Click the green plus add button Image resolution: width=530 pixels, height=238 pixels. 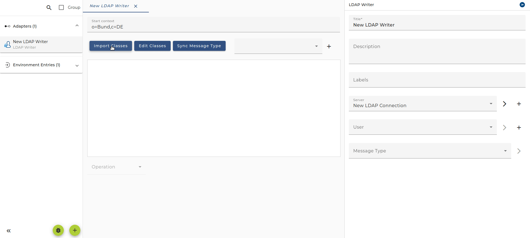(x=75, y=230)
